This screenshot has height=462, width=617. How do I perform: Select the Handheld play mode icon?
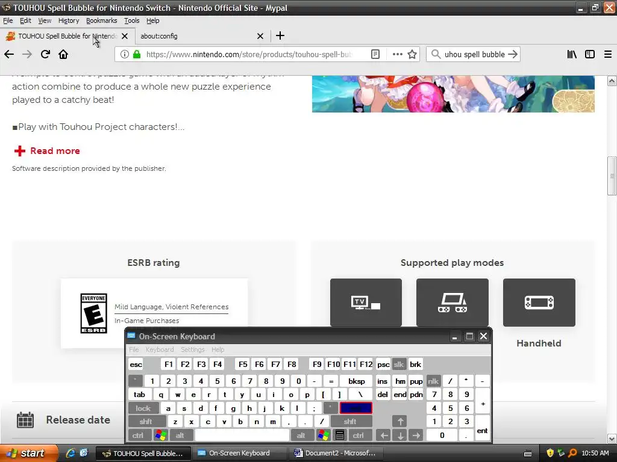tap(539, 303)
